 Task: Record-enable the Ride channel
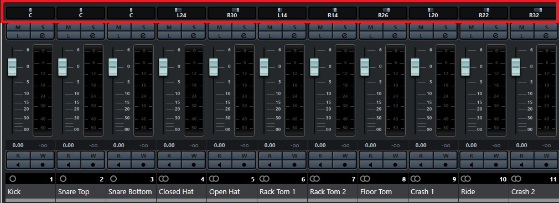495,164
